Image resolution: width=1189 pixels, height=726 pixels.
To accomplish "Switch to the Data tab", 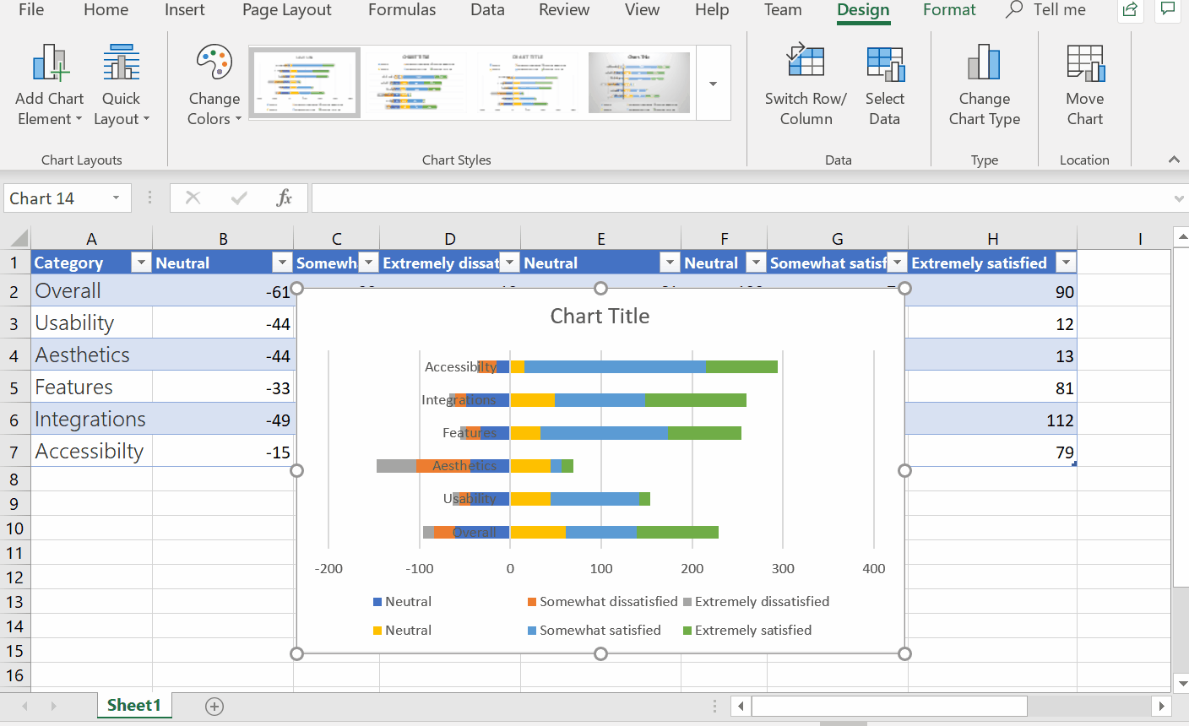I will 487,10.
